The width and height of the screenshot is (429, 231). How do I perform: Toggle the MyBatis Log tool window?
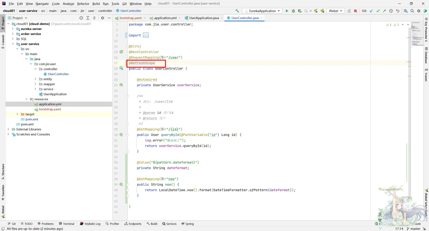point(90,224)
